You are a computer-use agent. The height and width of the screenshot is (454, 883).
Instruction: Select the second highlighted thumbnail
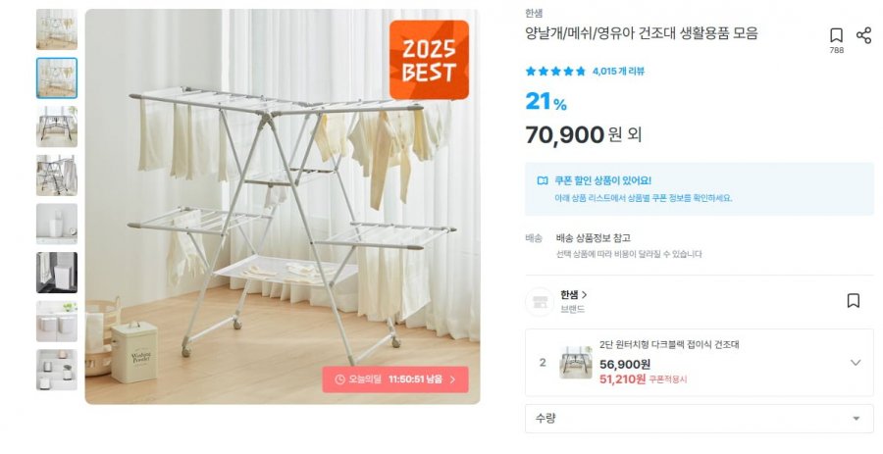(x=57, y=78)
